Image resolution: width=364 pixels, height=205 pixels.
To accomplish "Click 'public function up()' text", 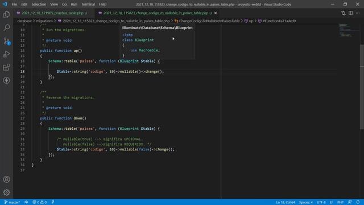I will click(61, 51).
